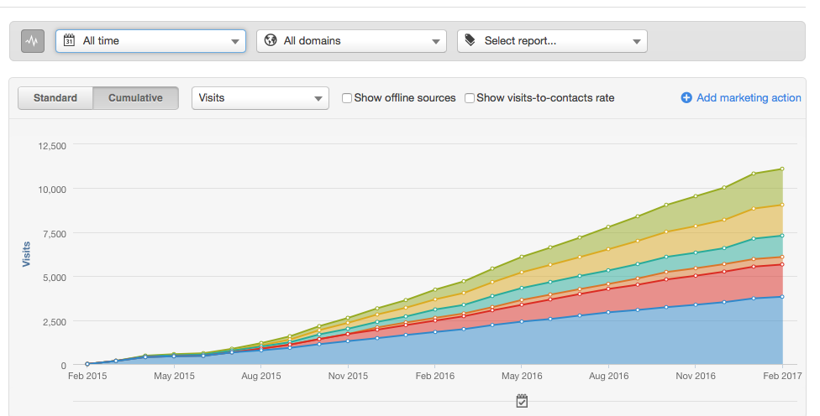This screenshot has height=416, width=820.
Task: Open the Visits metric dropdown
Action: point(260,98)
